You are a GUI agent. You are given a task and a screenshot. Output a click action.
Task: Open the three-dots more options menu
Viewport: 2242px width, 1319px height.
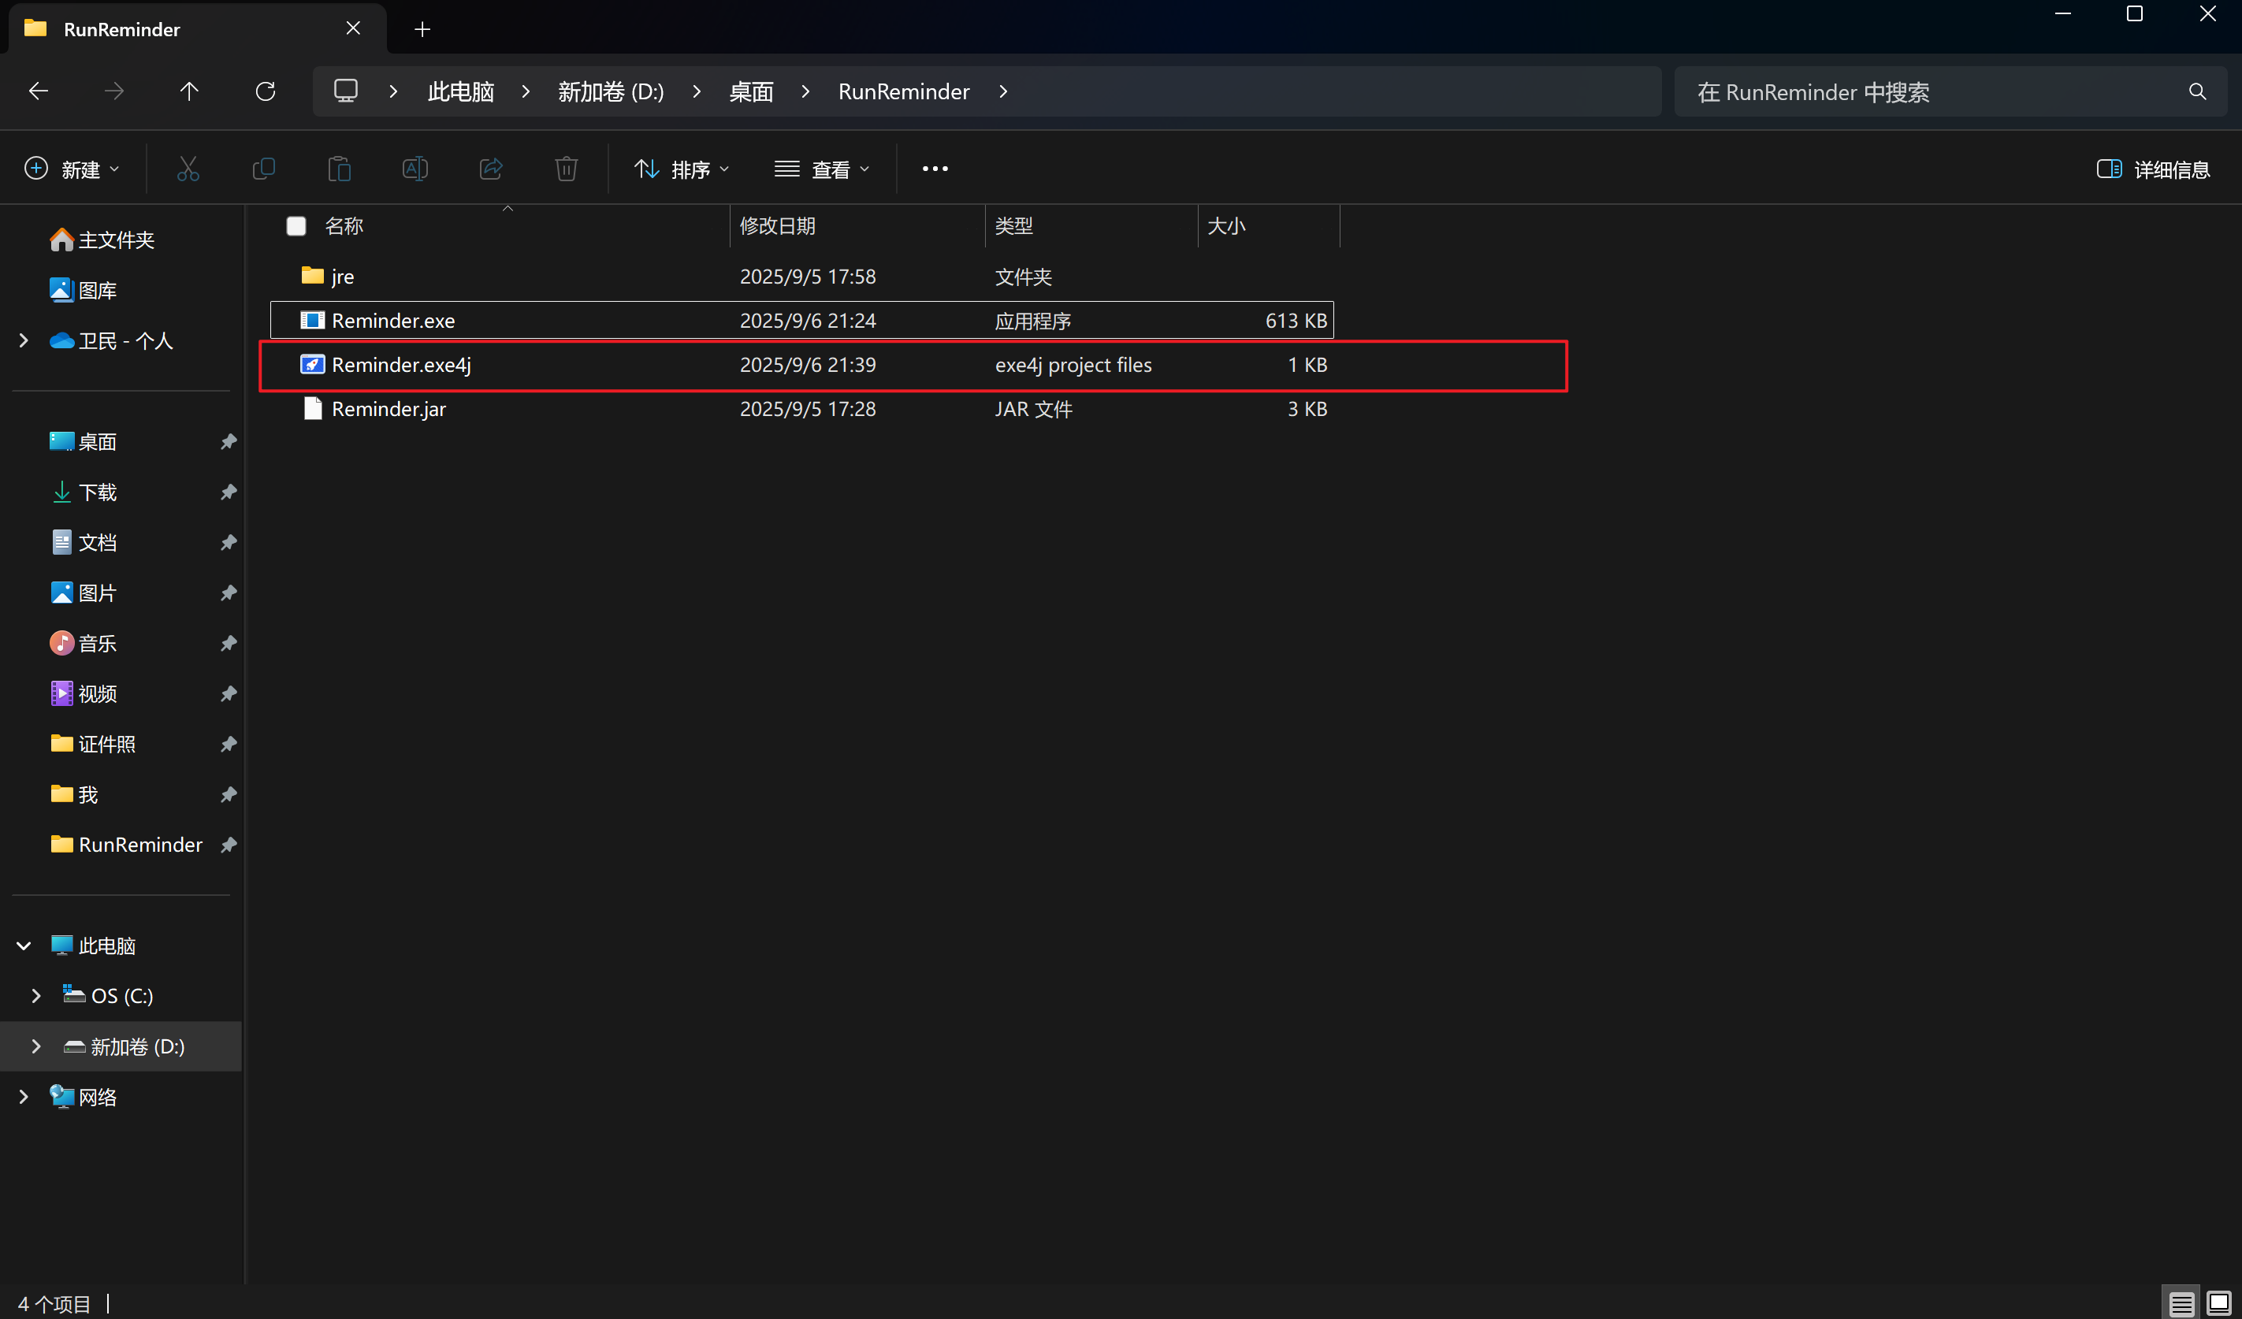(934, 169)
